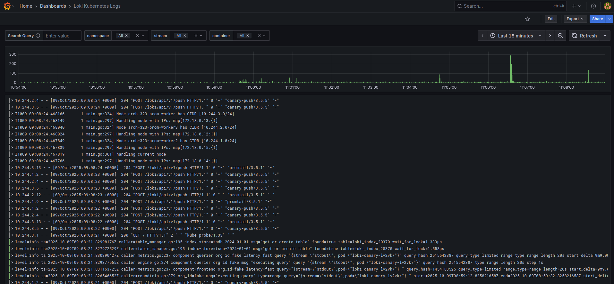Open the Last 15 minutes time picker
Image resolution: width=614 pixels, height=284 pixels.
(x=516, y=36)
